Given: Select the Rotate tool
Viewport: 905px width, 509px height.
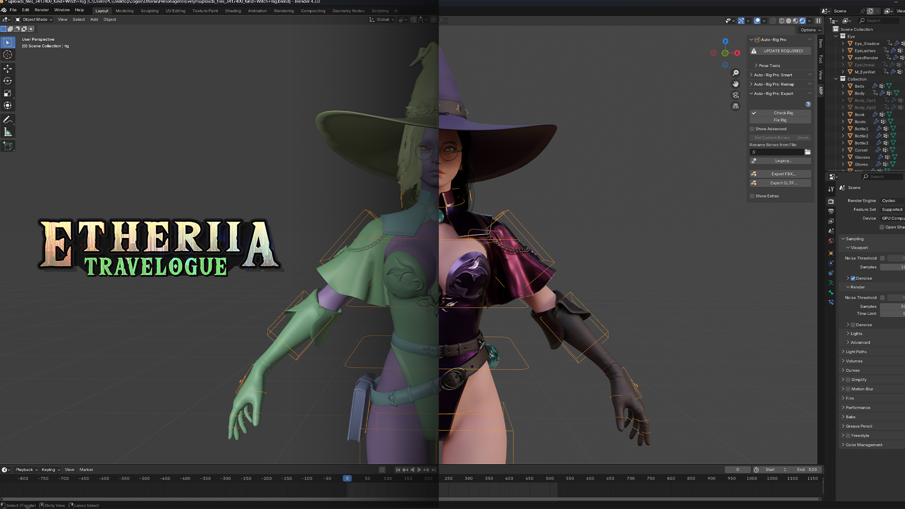Looking at the screenshot, I should [x=8, y=81].
